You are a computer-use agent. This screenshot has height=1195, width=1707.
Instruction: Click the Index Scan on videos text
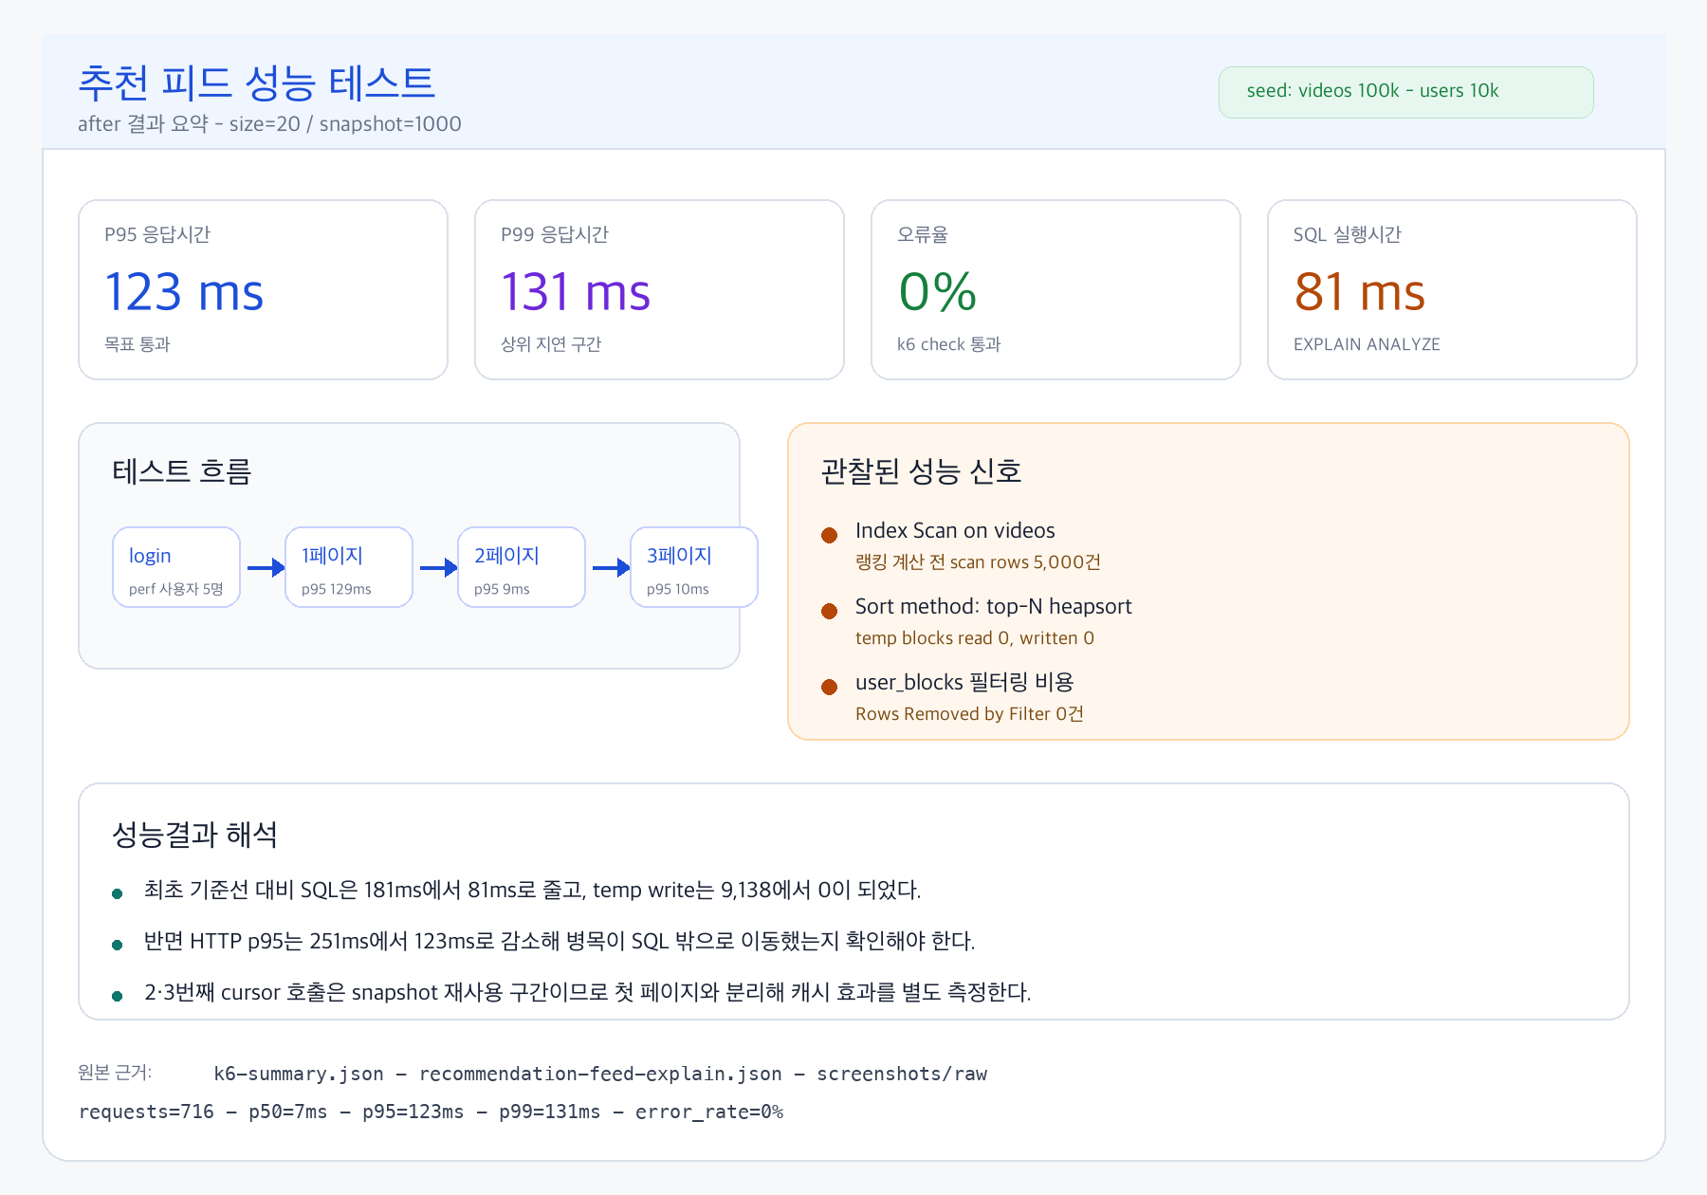tap(955, 530)
